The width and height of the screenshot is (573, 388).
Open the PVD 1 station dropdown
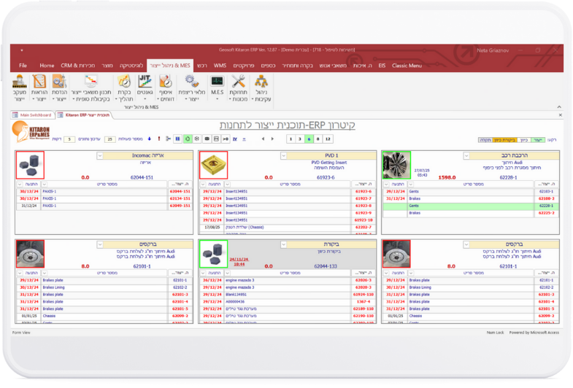point(283,156)
